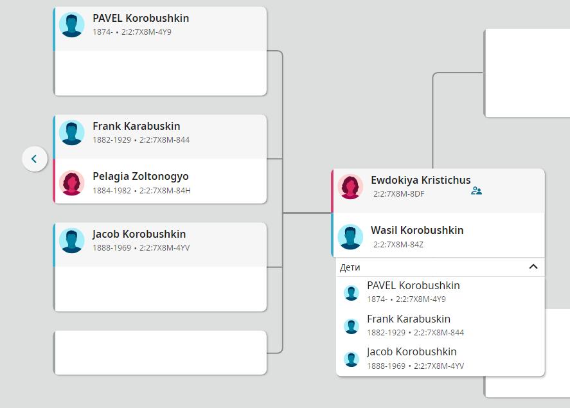Click Frank Karabuskin's avatar icon in tree
This screenshot has height=408, width=570.
pyautogui.click(x=72, y=133)
